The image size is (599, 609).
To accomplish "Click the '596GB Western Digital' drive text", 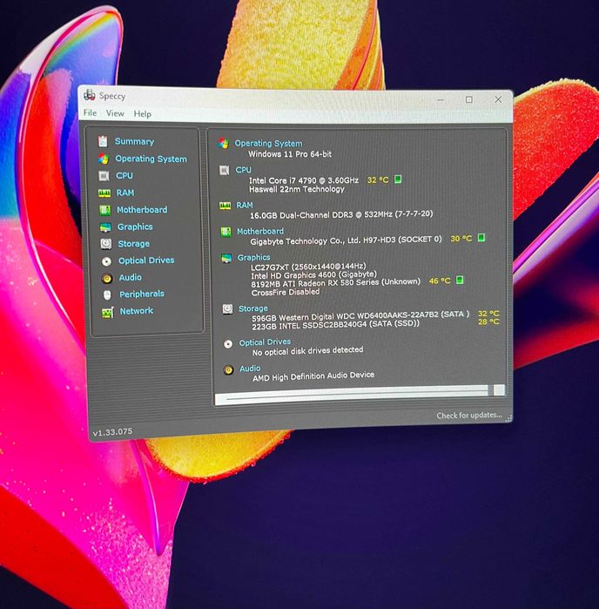I will pos(360,316).
